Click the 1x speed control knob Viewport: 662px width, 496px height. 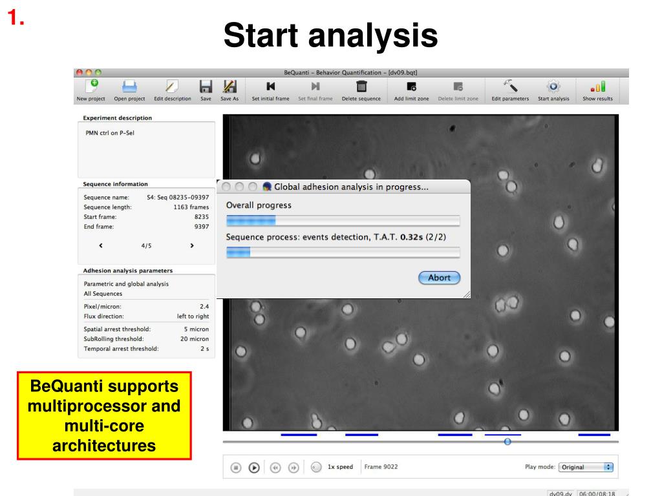(x=315, y=467)
